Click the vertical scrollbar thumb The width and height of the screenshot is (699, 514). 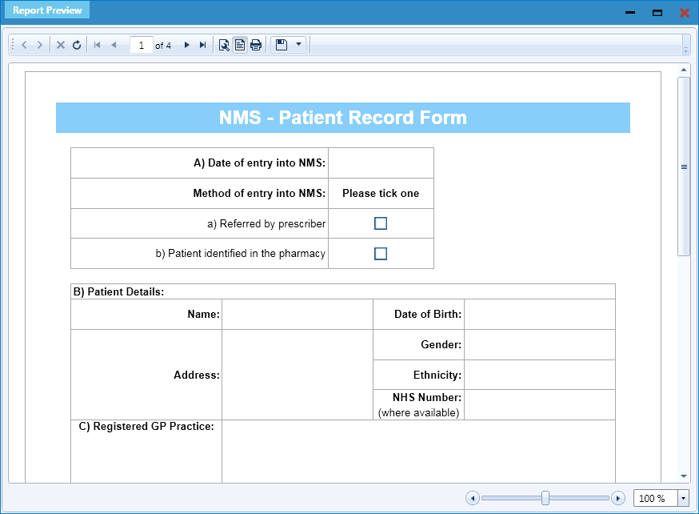tap(684, 167)
